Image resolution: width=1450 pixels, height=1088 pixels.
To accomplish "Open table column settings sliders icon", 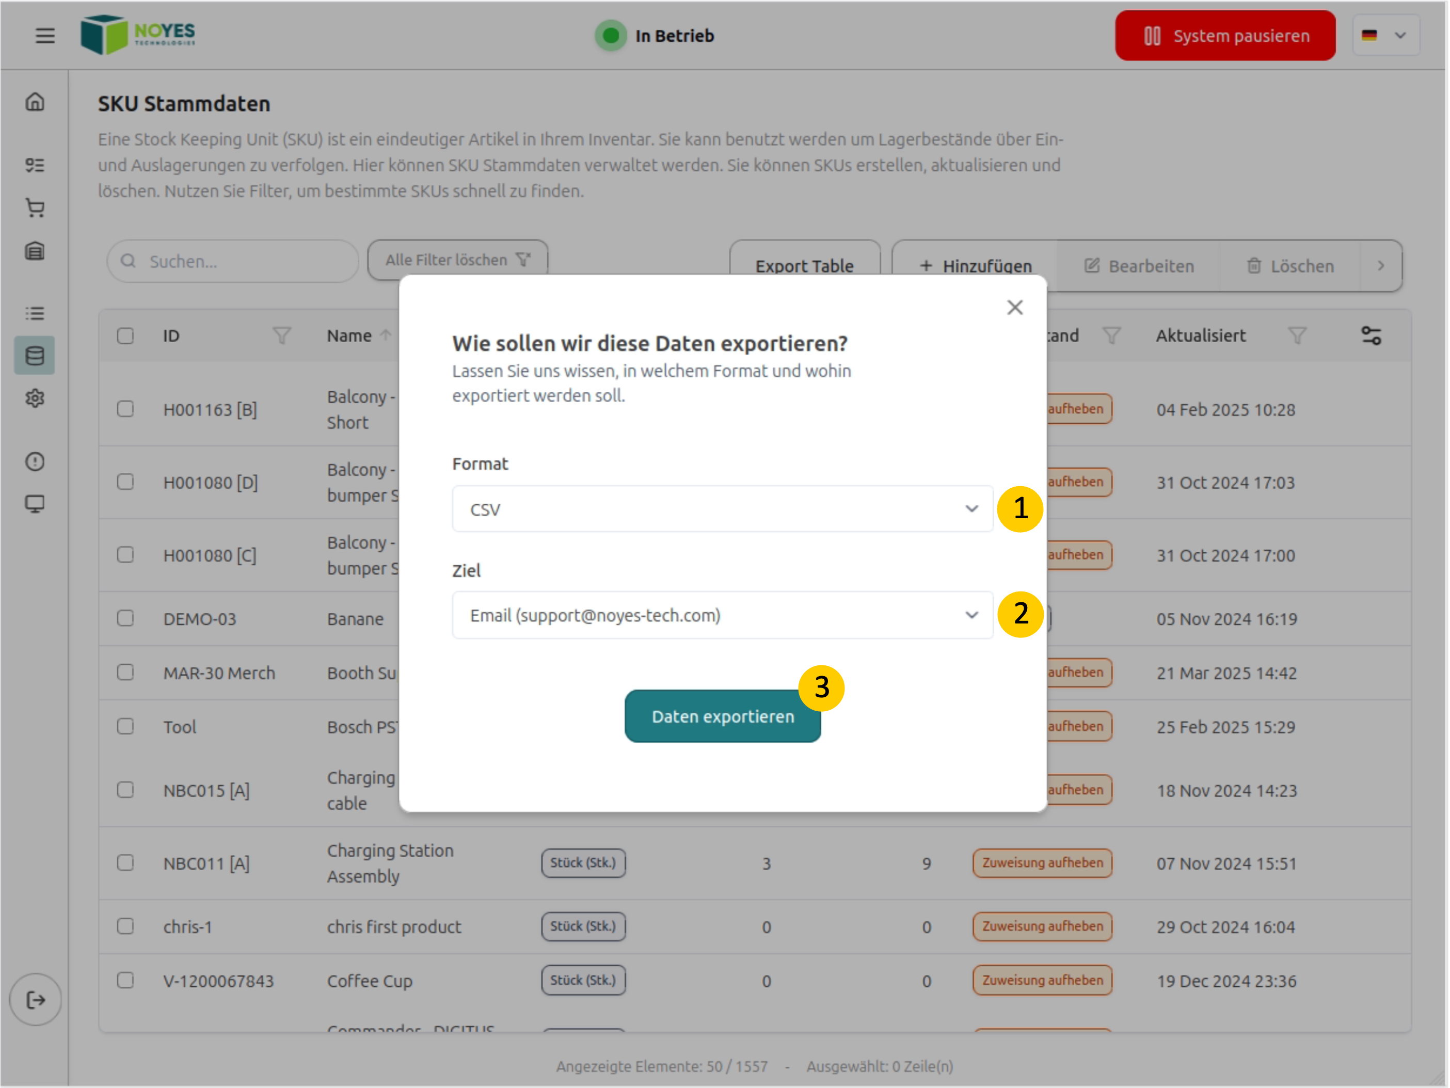I will [1372, 336].
